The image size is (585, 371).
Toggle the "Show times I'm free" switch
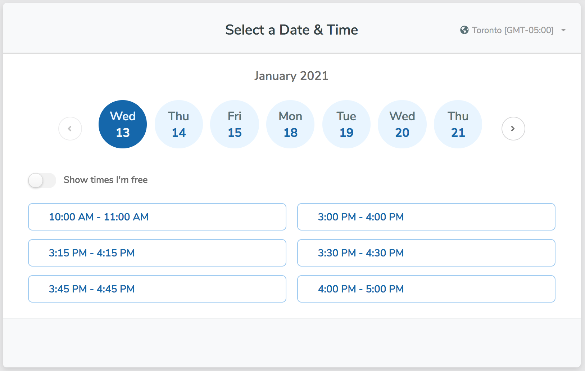(x=42, y=180)
